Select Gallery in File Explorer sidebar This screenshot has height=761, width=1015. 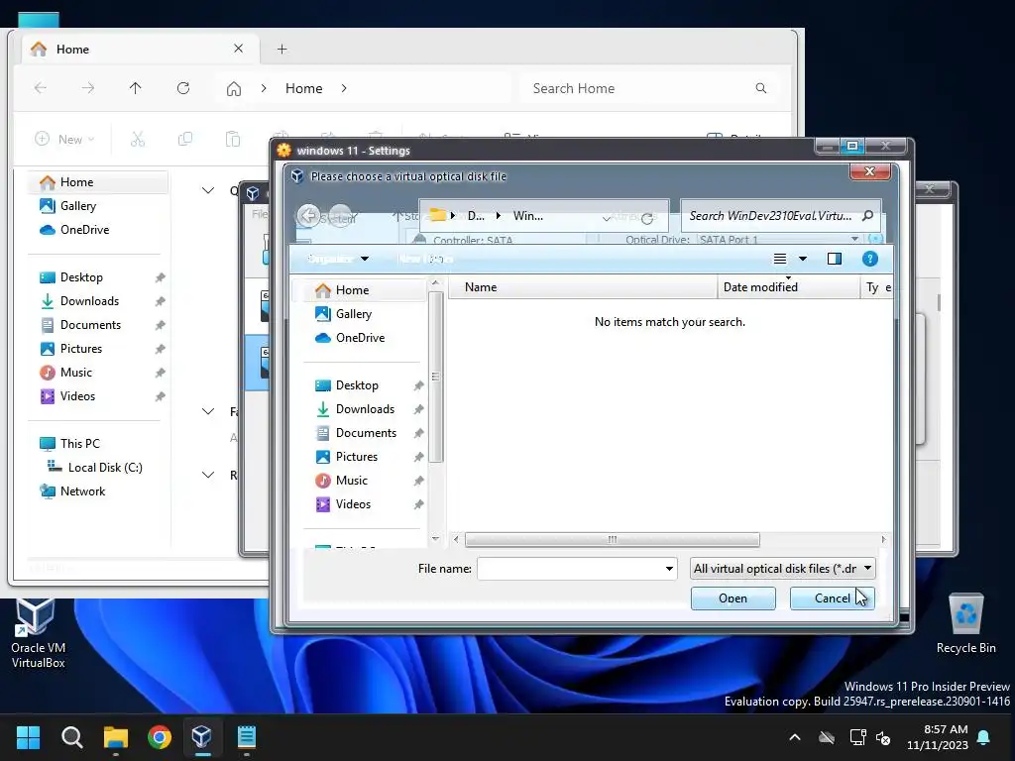coord(77,206)
